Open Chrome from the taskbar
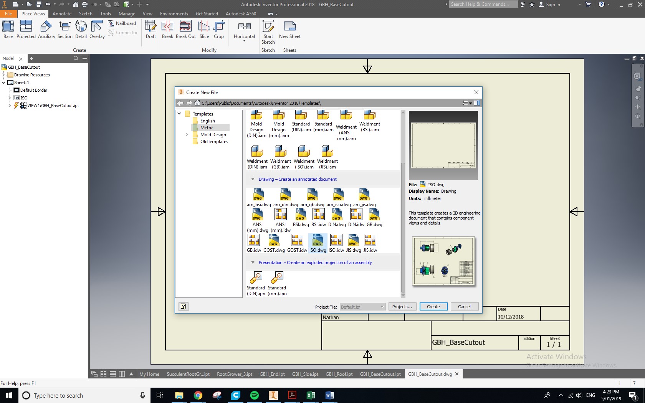 pyautogui.click(x=198, y=395)
